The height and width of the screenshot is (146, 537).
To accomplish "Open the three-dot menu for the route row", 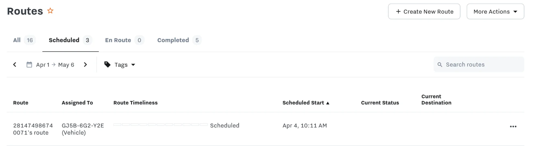I will (x=513, y=127).
